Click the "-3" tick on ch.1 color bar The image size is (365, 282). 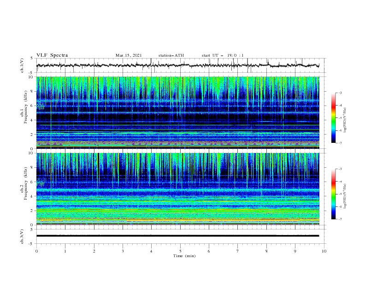pos(340,93)
